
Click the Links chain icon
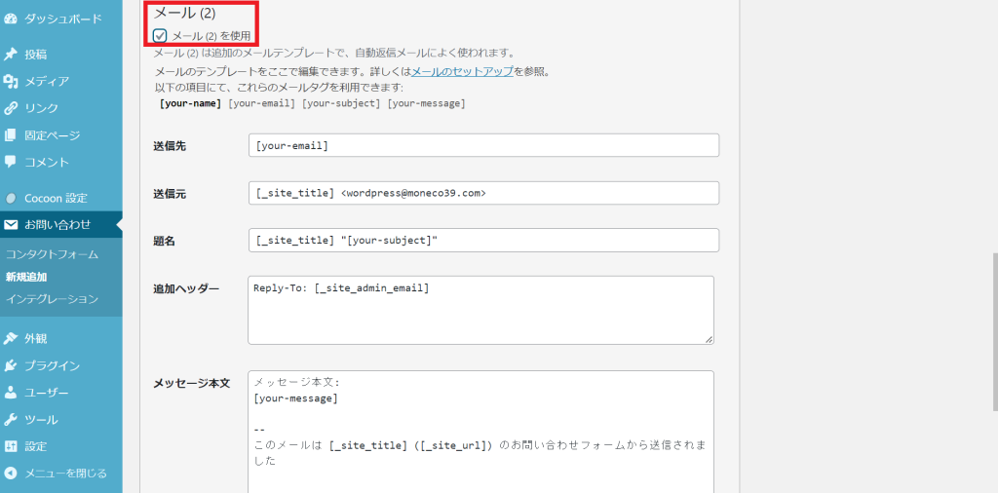11,108
